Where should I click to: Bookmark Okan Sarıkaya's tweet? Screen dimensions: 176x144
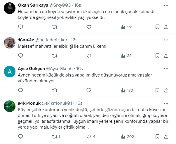(157, 27)
